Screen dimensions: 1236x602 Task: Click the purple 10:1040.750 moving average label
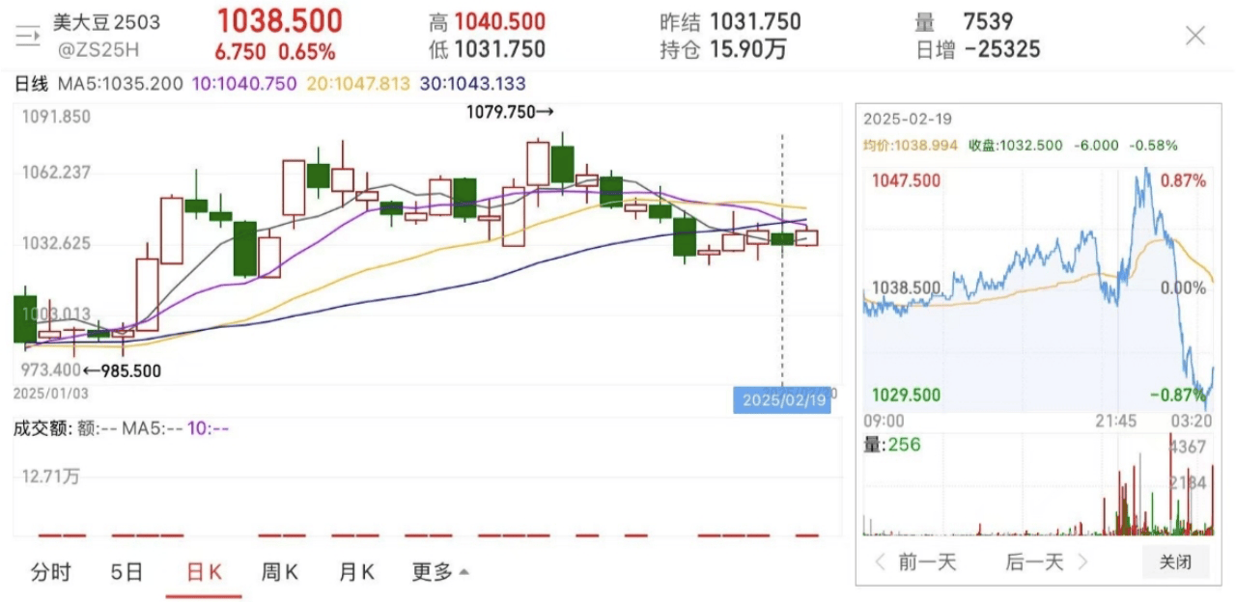click(x=244, y=85)
